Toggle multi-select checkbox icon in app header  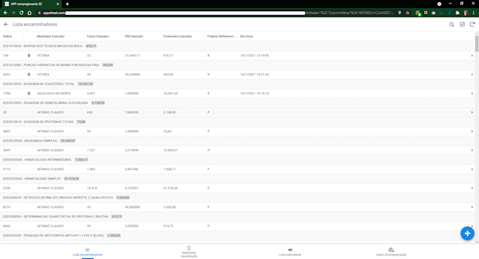[x=462, y=25]
